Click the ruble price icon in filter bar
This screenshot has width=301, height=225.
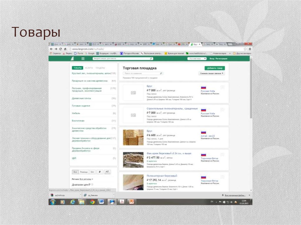coord(100,172)
